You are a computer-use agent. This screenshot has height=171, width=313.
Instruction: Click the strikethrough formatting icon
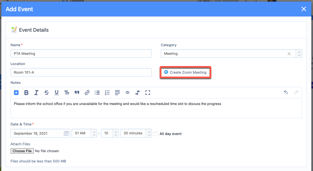tap(46, 93)
